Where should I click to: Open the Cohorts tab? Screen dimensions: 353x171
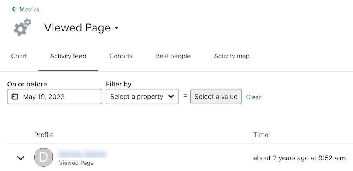click(x=120, y=56)
